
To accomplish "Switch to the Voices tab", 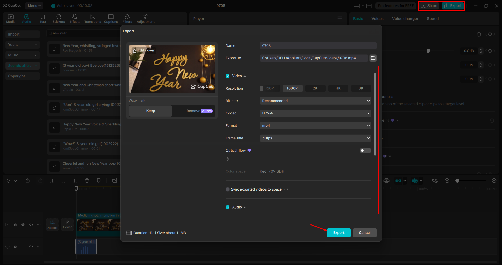I will click(377, 19).
